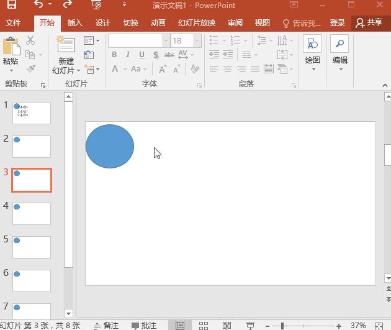Start slideshow from the quick access toolbar
Screen dimensions: 391x330
[96, 5]
